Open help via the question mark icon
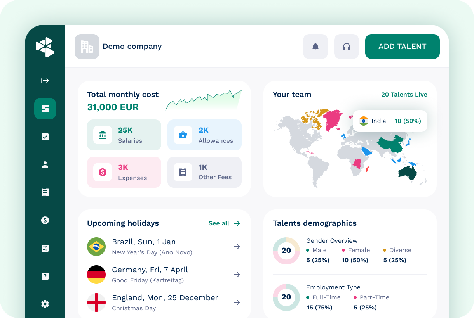Image resolution: width=474 pixels, height=318 pixels. (45, 276)
